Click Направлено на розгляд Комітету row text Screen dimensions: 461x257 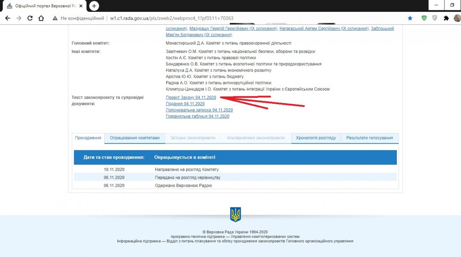tap(187, 169)
